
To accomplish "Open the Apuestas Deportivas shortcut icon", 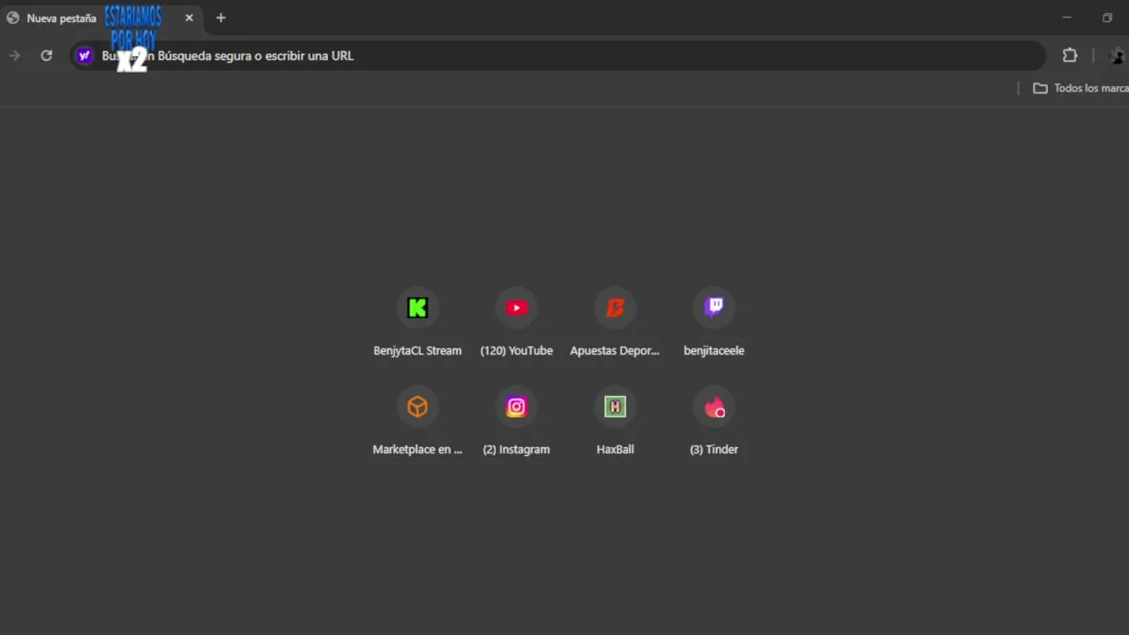I will pos(615,308).
